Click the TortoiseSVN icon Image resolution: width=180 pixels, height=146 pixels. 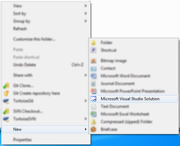point(6,119)
